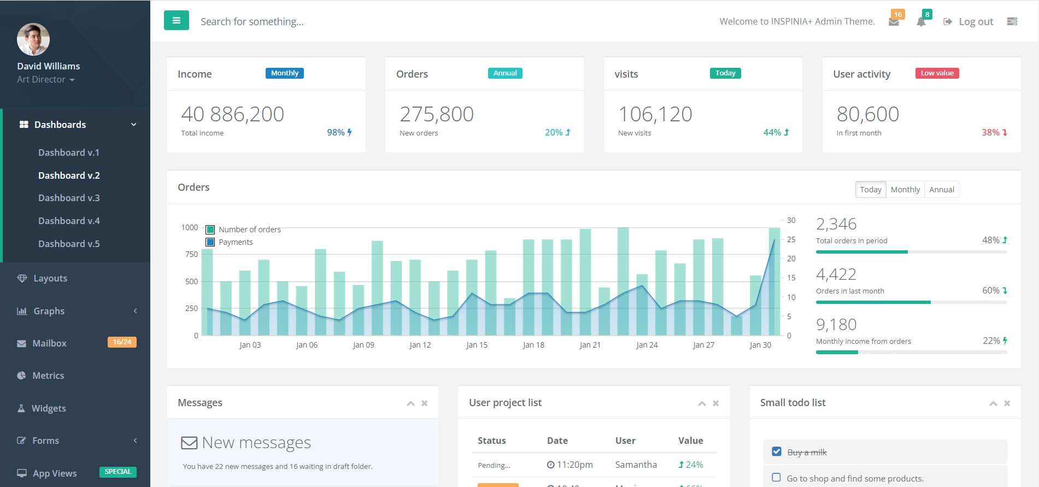Click the Pending... status cell
1039x487 pixels.
tap(494, 465)
